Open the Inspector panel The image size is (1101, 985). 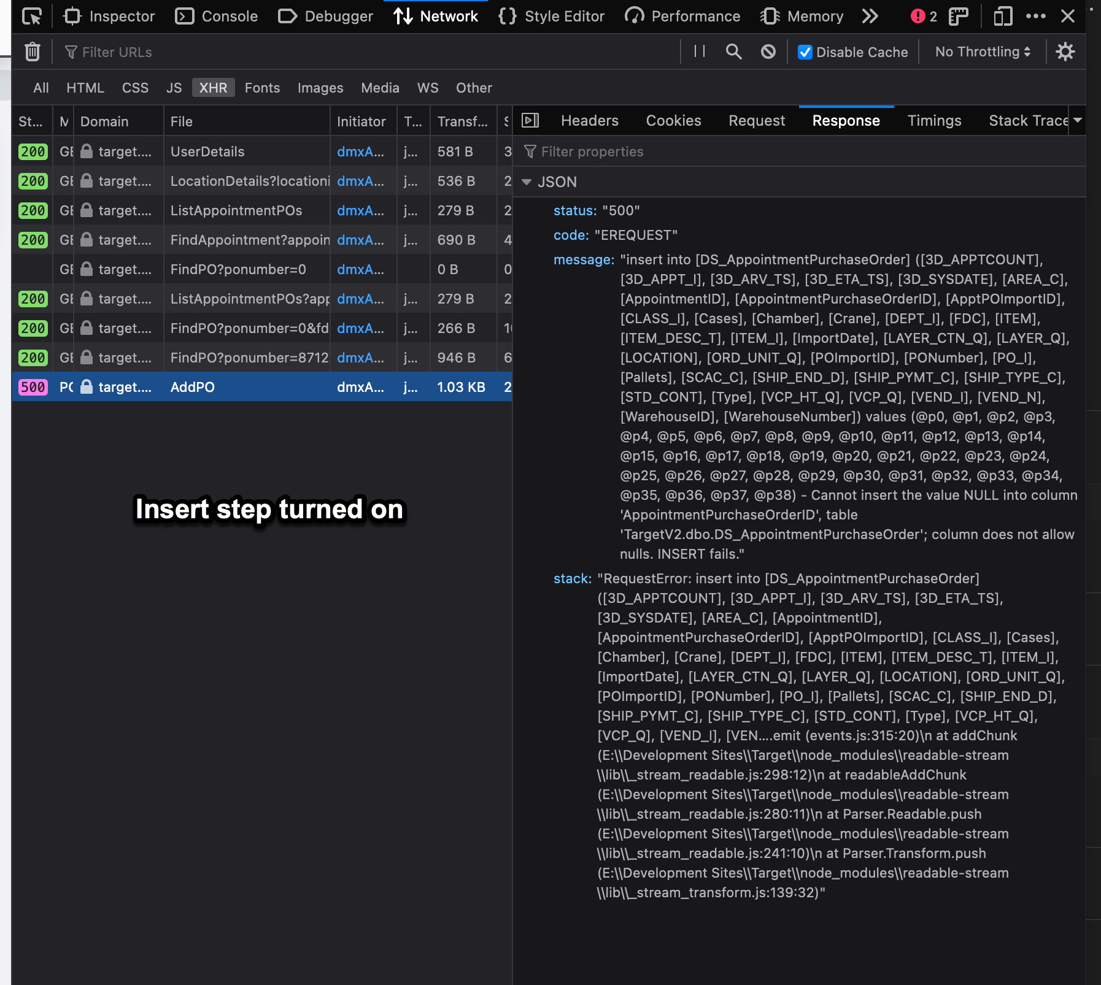click(109, 17)
